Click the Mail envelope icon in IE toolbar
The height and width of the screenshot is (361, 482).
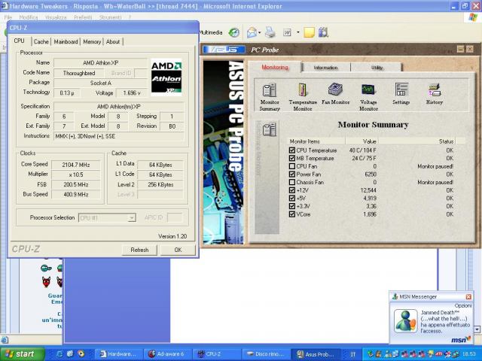252,32
